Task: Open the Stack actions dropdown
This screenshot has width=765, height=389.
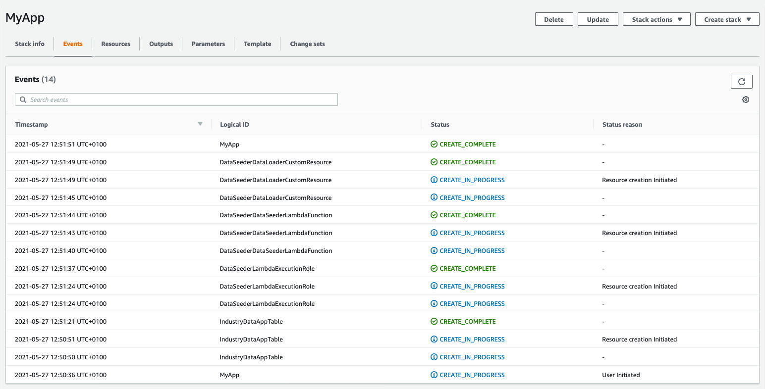Action: click(656, 19)
